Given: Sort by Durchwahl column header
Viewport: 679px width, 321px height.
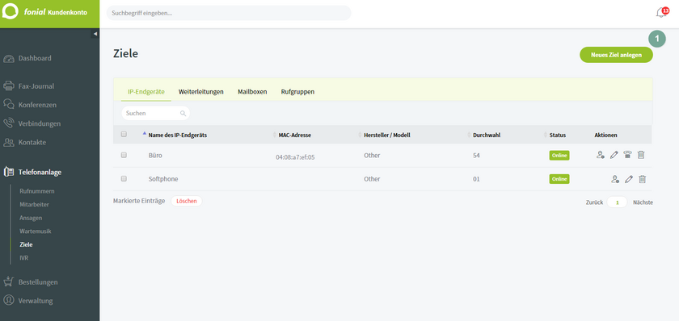Looking at the screenshot, I should [x=487, y=135].
